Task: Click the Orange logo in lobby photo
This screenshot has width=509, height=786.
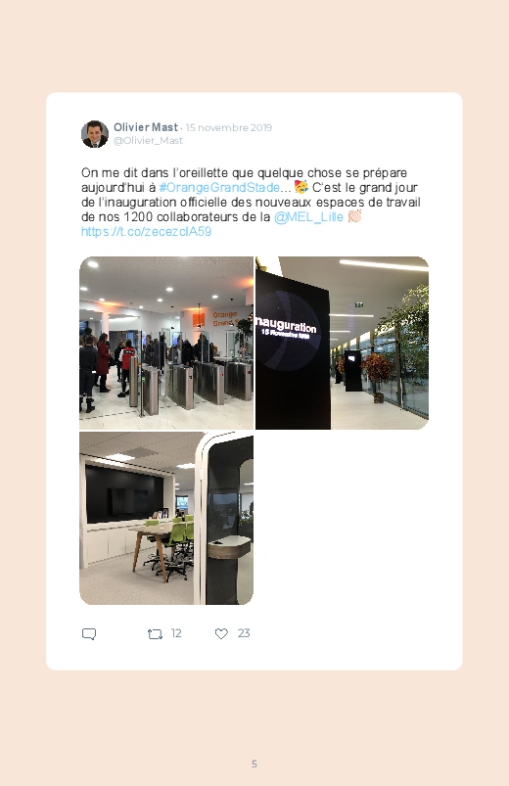Action: (x=199, y=320)
